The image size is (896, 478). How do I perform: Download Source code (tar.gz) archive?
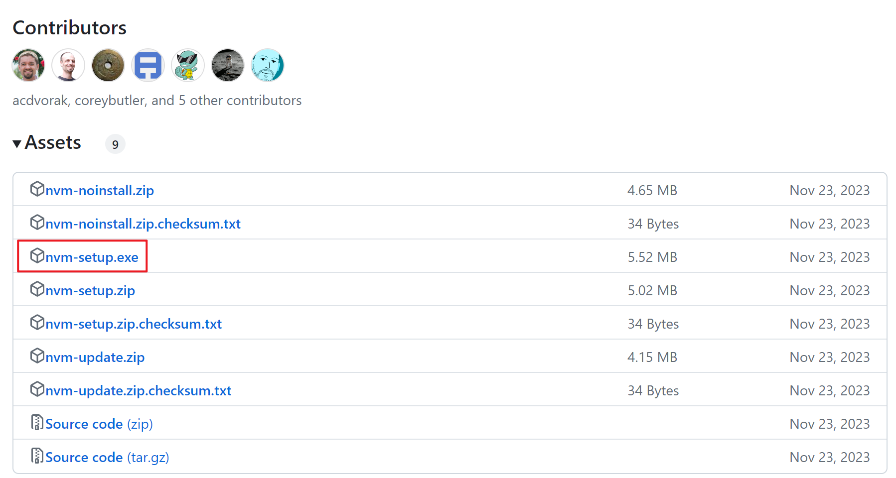pyautogui.click(x=107, y=457)
